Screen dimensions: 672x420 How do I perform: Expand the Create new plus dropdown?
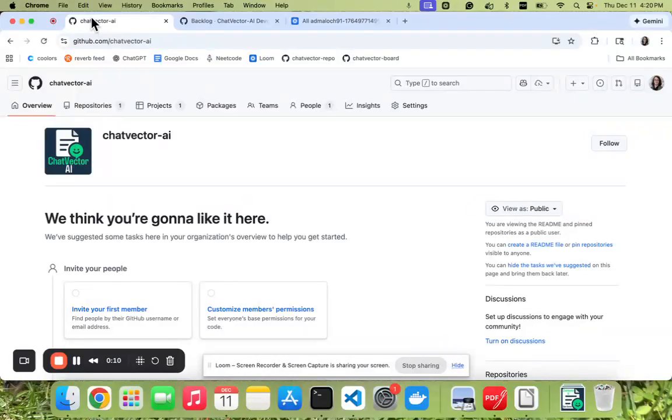click(x=577, y=83)
